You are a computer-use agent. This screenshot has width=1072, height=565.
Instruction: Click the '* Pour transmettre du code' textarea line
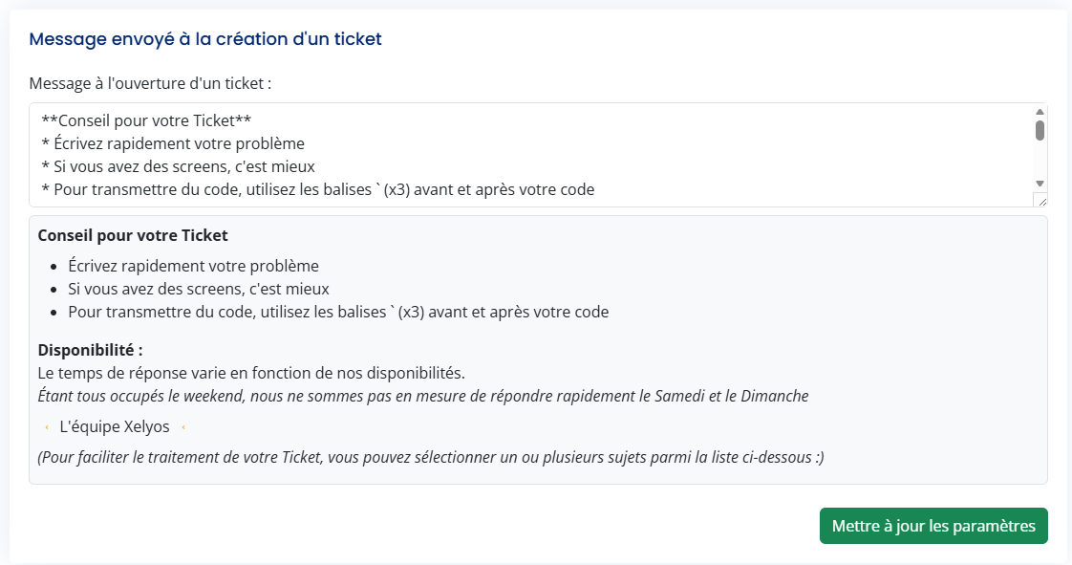click(317, 189)
